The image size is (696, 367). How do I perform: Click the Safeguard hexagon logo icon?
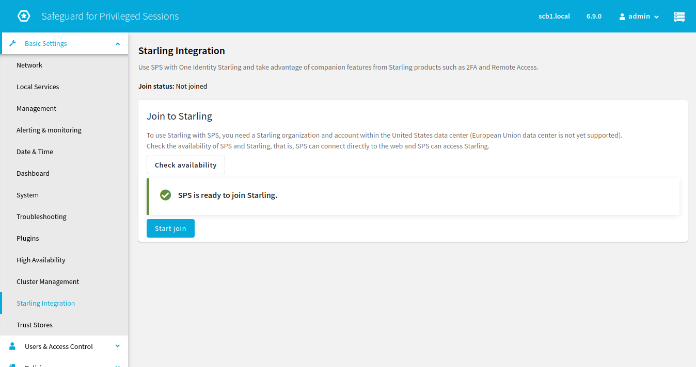click(x=24, y=16)
